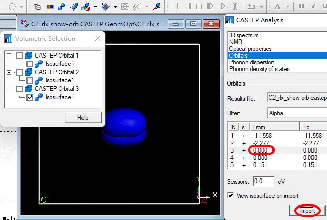Image resolution: width=327 pixels, height=220 pixels.
Task: Click the Bold formatting icon
Action: [x=302, y=7]
